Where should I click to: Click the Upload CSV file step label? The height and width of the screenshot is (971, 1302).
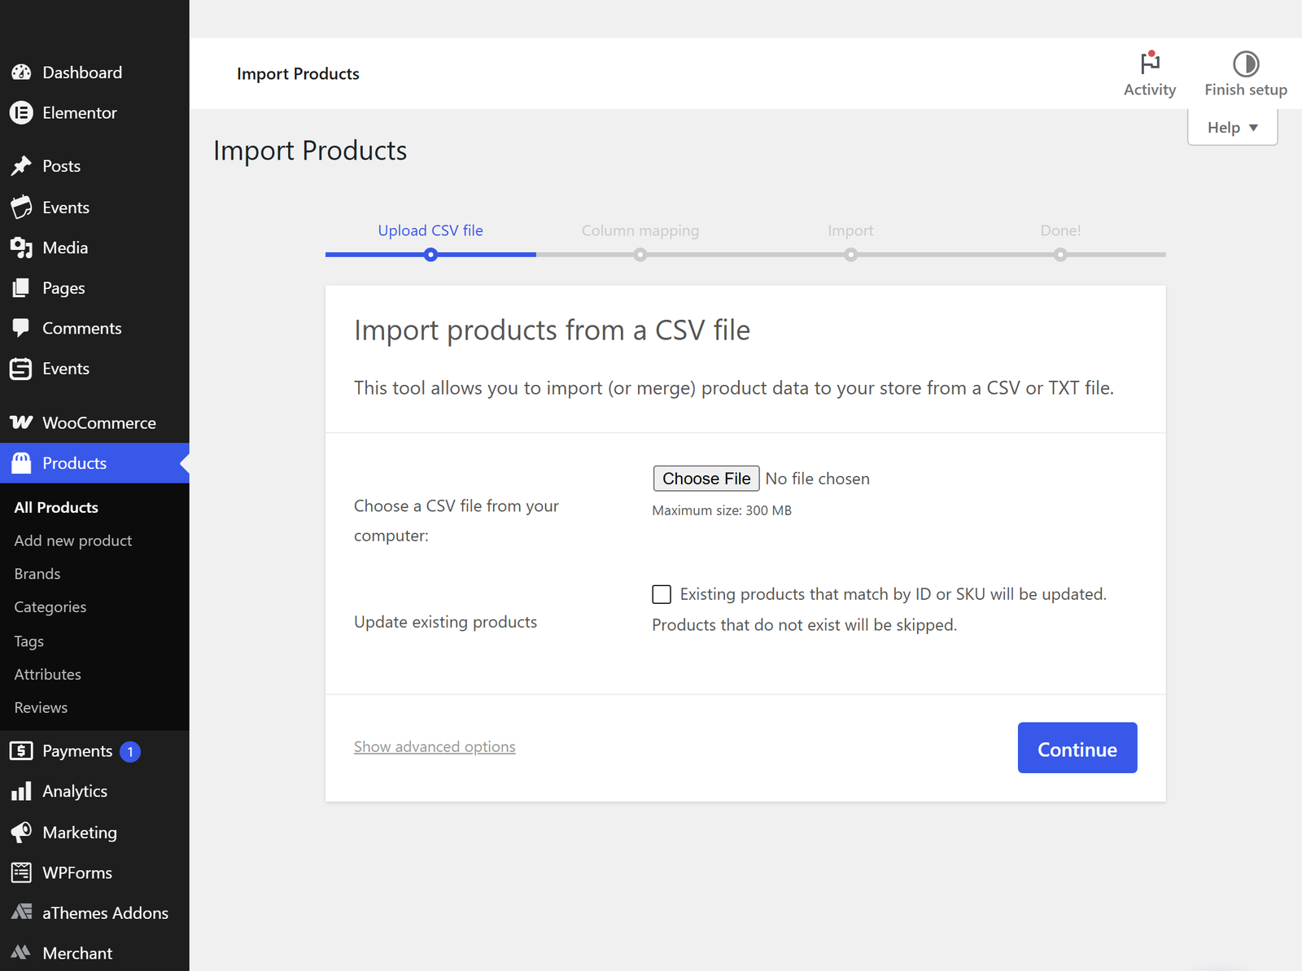[x=430, y=230]
